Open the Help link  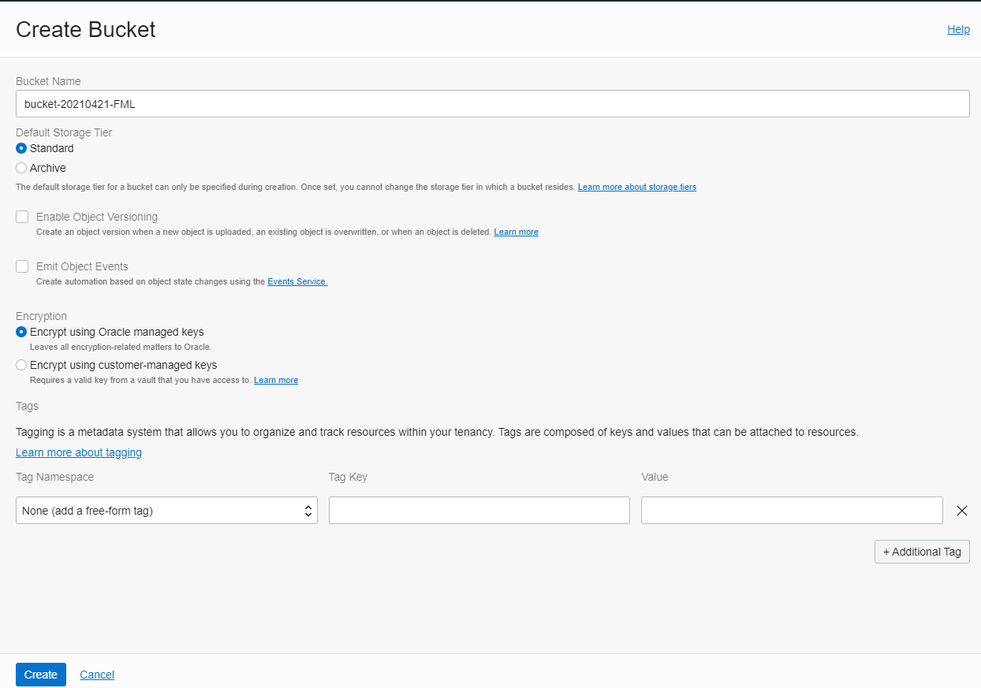click(958, 29)
